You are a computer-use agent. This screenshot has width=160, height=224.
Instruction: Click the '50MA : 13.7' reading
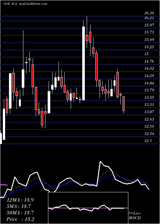[20, 213]
